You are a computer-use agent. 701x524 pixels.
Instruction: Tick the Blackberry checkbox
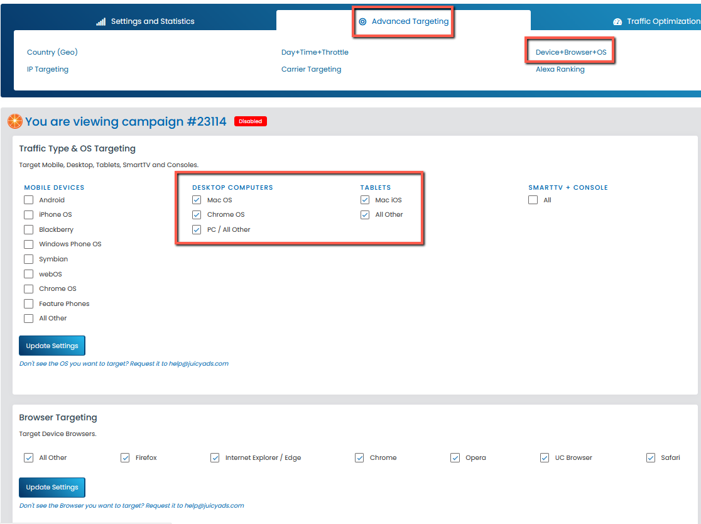[x=29, y=229]
